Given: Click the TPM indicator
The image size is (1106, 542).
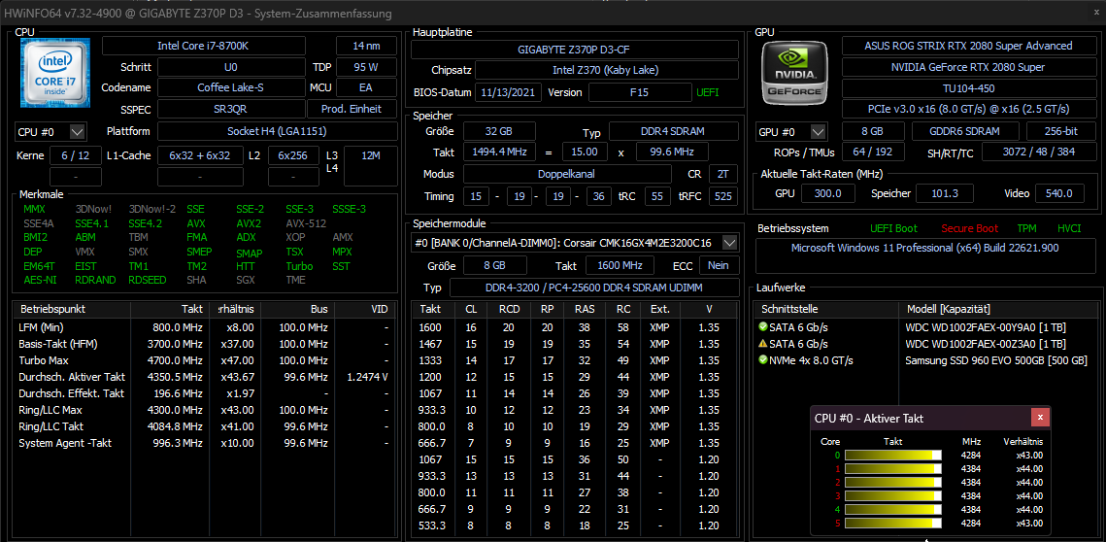Looking at the screenshot, I should coord(1026,228).
